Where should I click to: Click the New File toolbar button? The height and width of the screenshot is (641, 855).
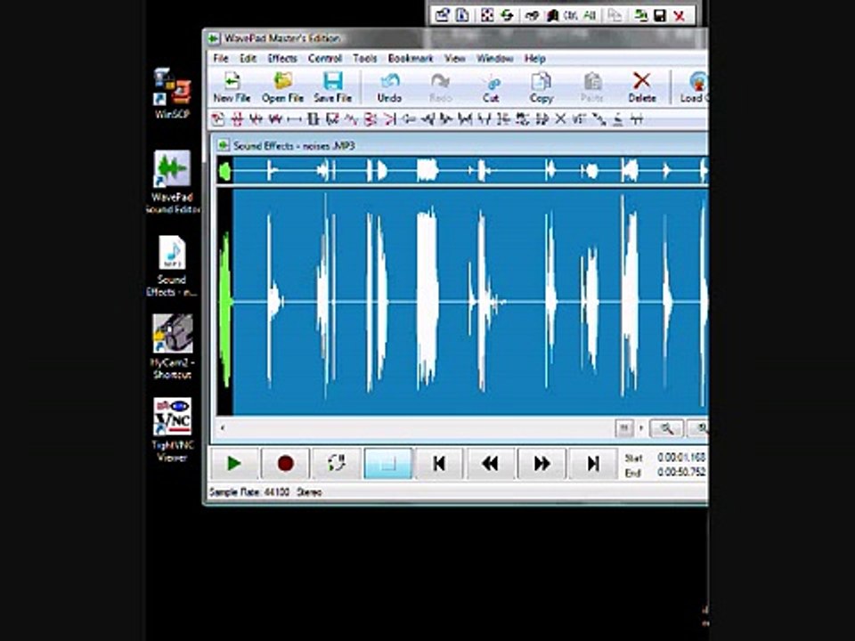[232, 87]
